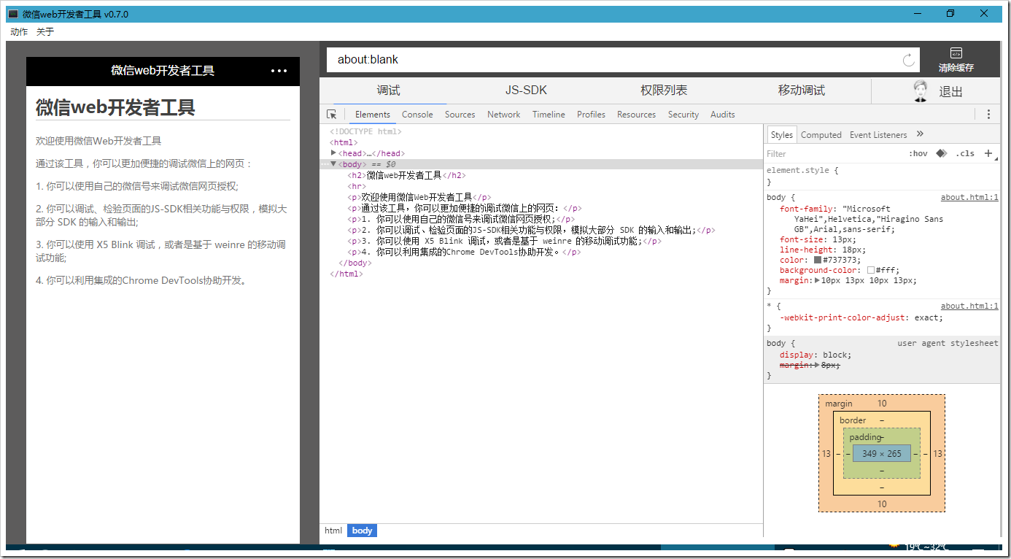The image size is (1011, 559).
Task: Click the inspect element picker icon
Action: [332, 115]
